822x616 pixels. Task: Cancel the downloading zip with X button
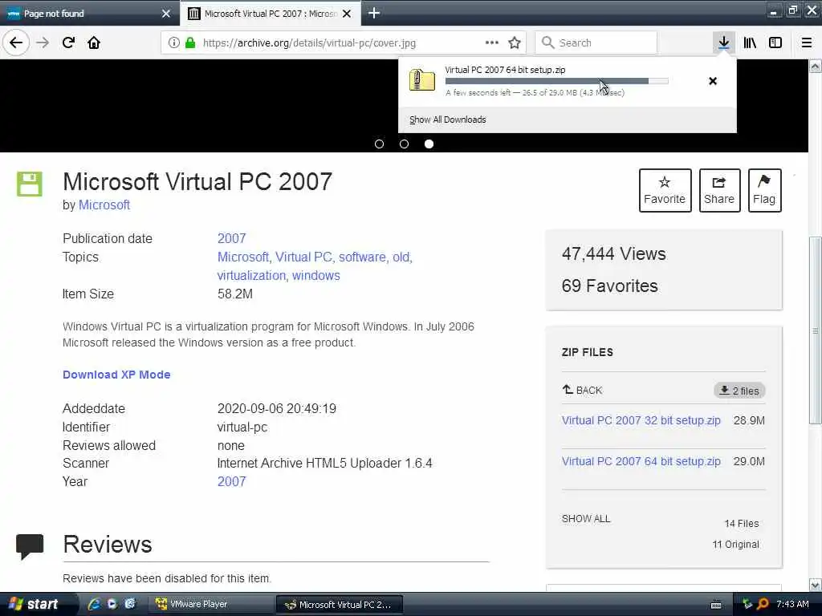[713, 81]
